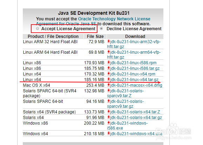
Task: Click the download icon for linux-x64.tar.gz
Action: coord(108,79)
